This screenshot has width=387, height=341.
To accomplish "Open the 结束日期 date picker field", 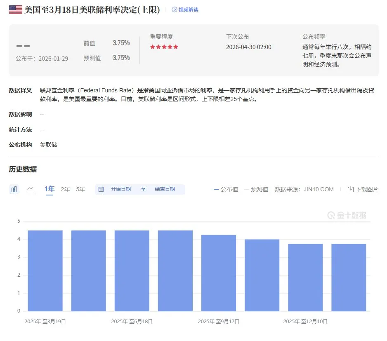I will pyautogui.click(x=165, y=189).
